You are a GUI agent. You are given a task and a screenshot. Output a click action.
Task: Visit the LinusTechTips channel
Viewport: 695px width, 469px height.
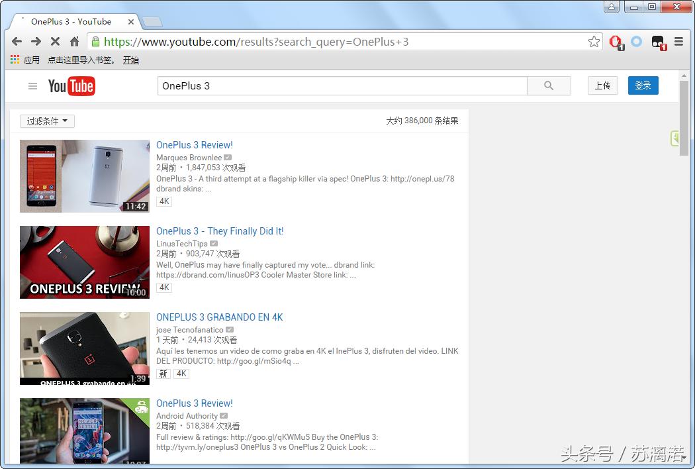[182, 244]
